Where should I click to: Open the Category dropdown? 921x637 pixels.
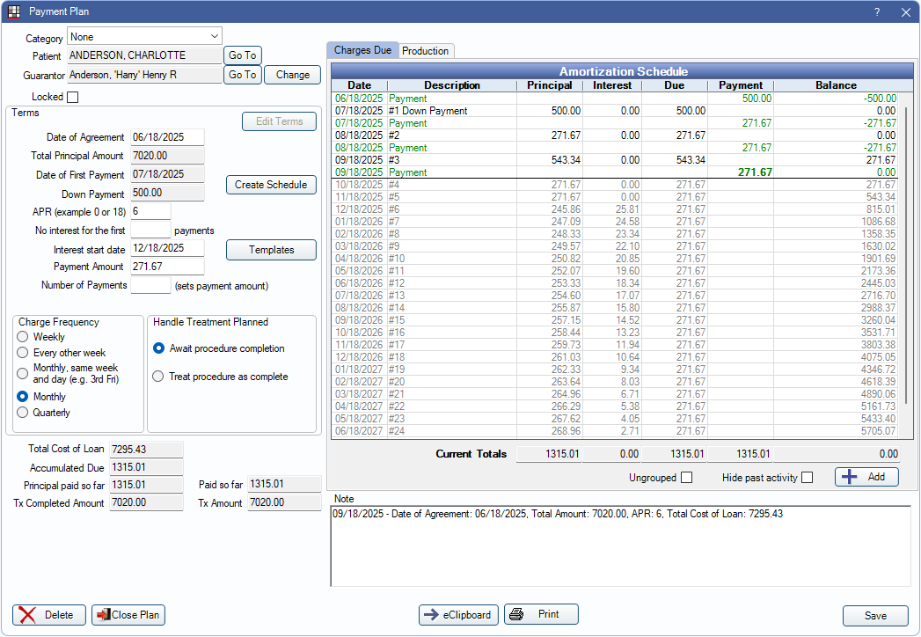(215, 37)
